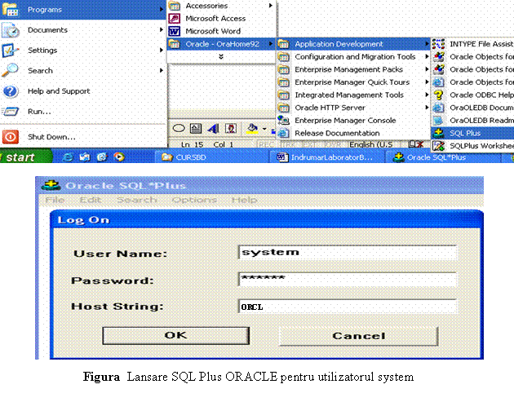
Task: Expand arrow beside Oracle HTTP Server
Action: coord(427,108)
